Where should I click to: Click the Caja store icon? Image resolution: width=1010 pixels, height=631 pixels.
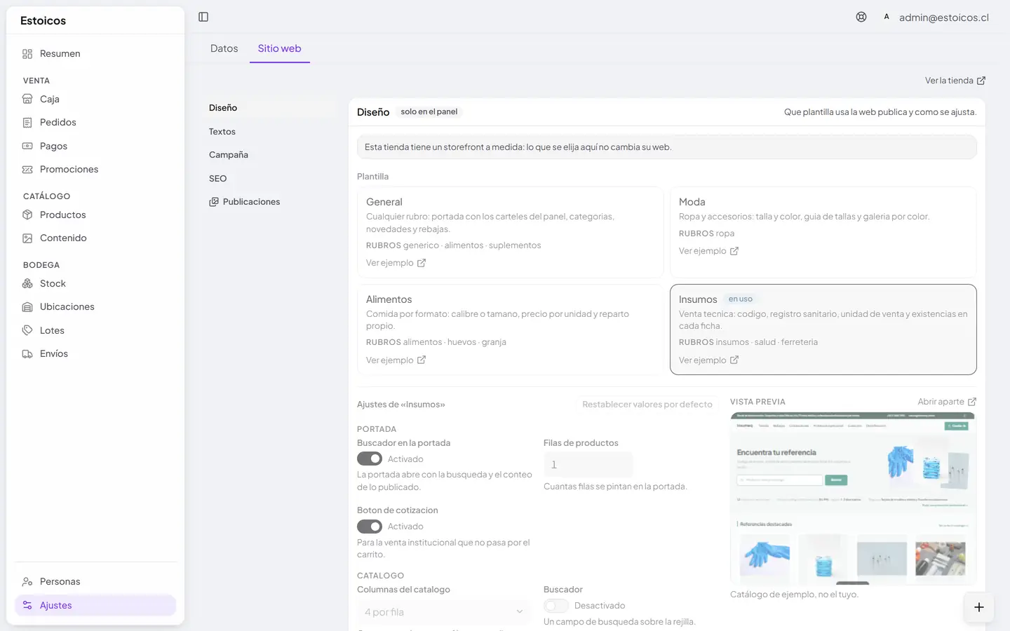pyautogui.click(x=27, y=99)
